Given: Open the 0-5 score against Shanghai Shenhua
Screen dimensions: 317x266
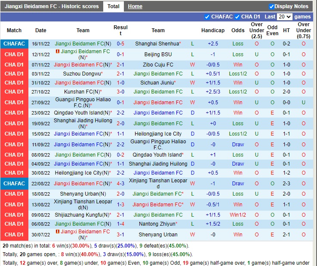Looking at the screenshot, I should tap(120, 44).
